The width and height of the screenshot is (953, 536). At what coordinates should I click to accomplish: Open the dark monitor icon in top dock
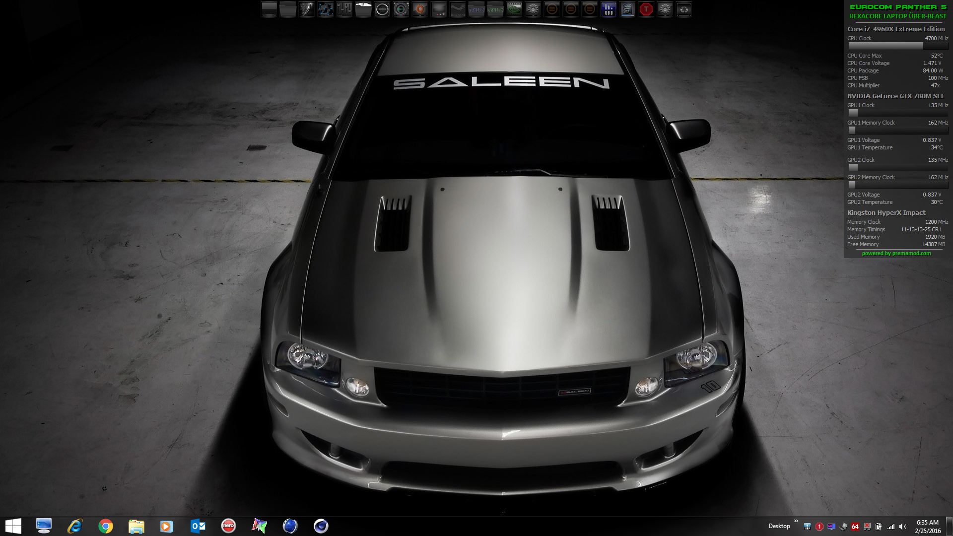tap(269, 9)
